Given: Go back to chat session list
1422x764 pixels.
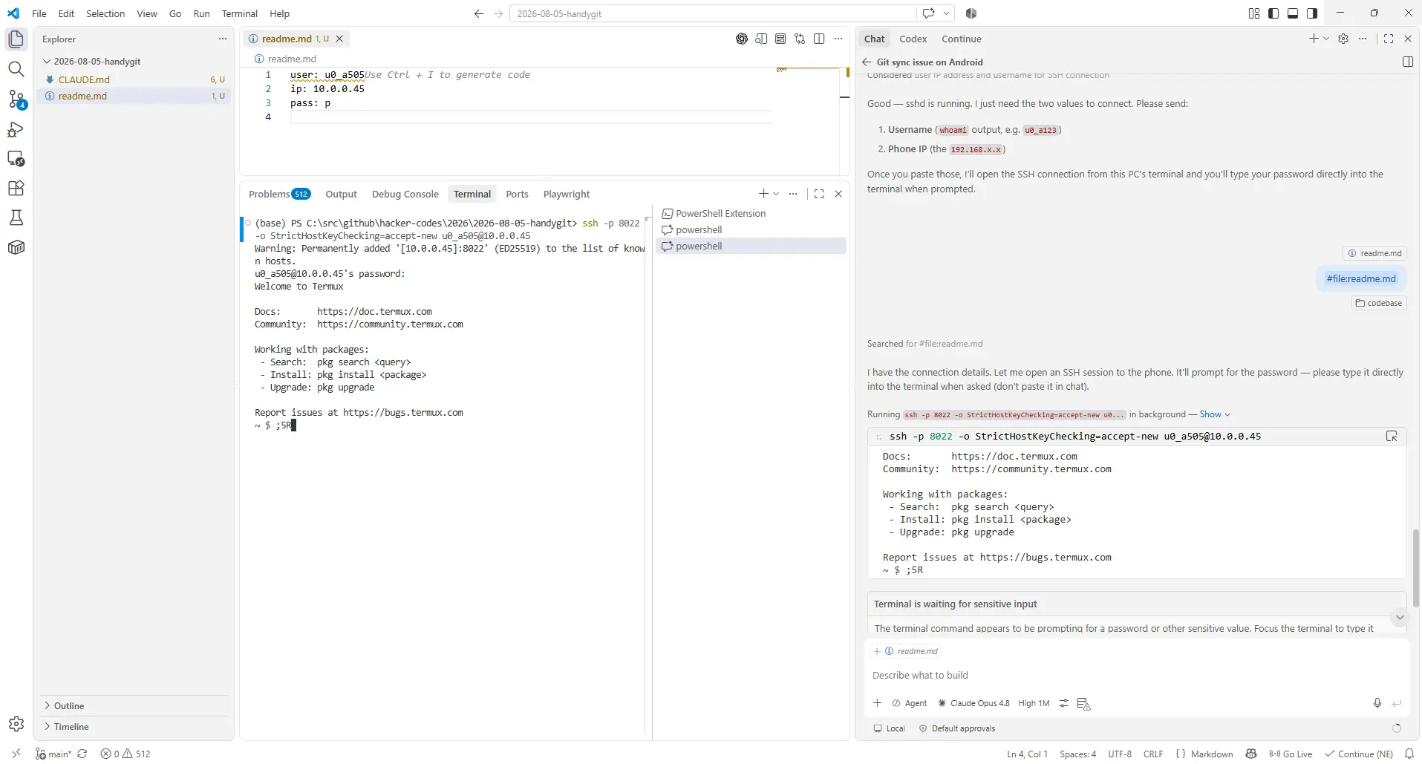Looking at the screenshot, I should coord(866,62).
